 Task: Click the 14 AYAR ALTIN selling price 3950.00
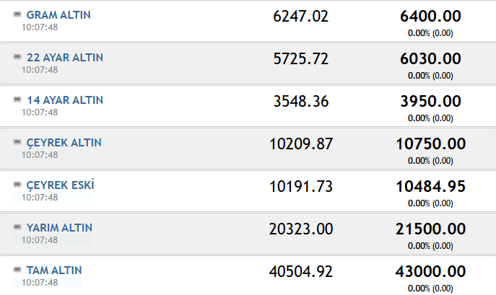[x=430, y=101]
